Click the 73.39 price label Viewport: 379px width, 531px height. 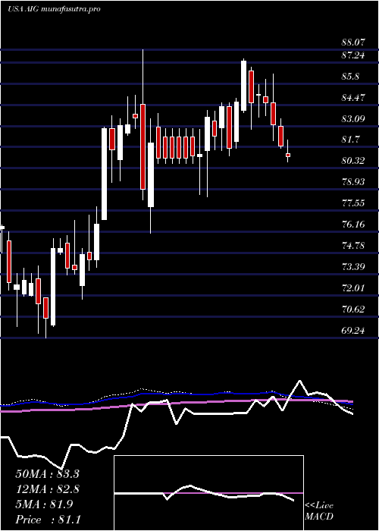(x=353, y=267)
